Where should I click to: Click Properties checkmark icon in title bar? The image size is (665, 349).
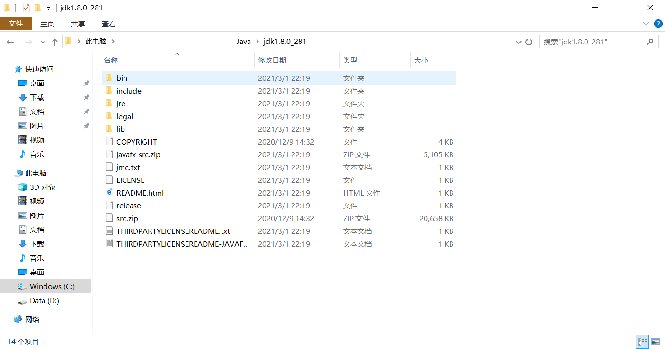[26, 8]
